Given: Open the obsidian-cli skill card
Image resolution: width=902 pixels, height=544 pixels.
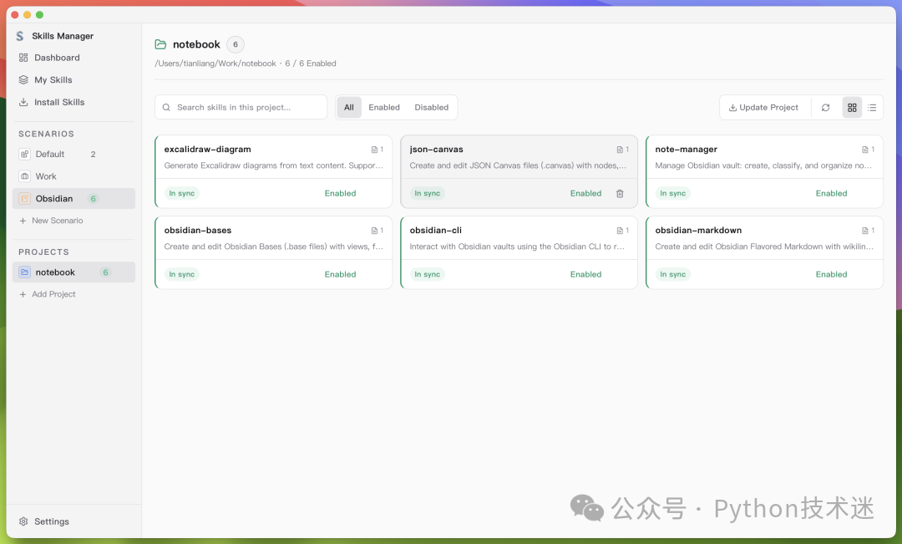Looking at the screenshot, I should point(519,252).
